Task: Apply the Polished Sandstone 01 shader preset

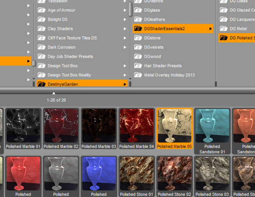Action: coord(212,131)
